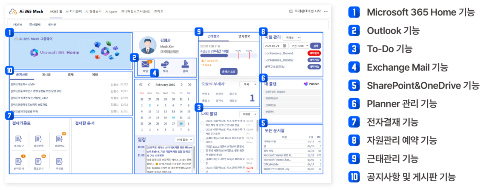The height and width of the screenshot is (190, 480).
Task: Switch to the 게시글 tab
Action: click(x=46, y=75)
